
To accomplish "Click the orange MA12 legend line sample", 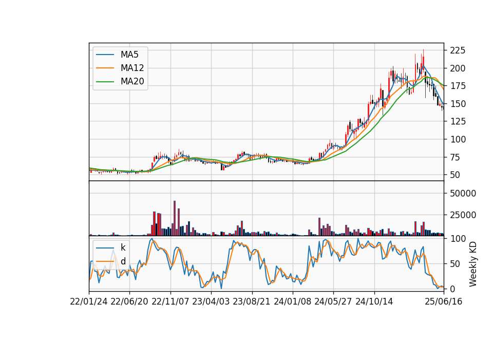I will point(105,68).
